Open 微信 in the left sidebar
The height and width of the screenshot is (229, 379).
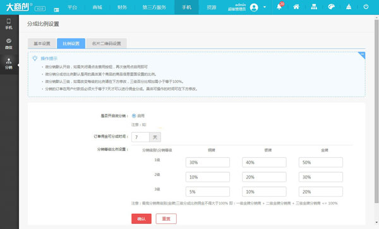pyautogui.click(x=9, y=44)
